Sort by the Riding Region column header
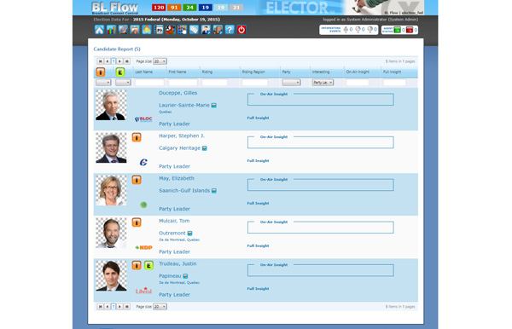Viewport: 512px width, 329px height. 253,72
